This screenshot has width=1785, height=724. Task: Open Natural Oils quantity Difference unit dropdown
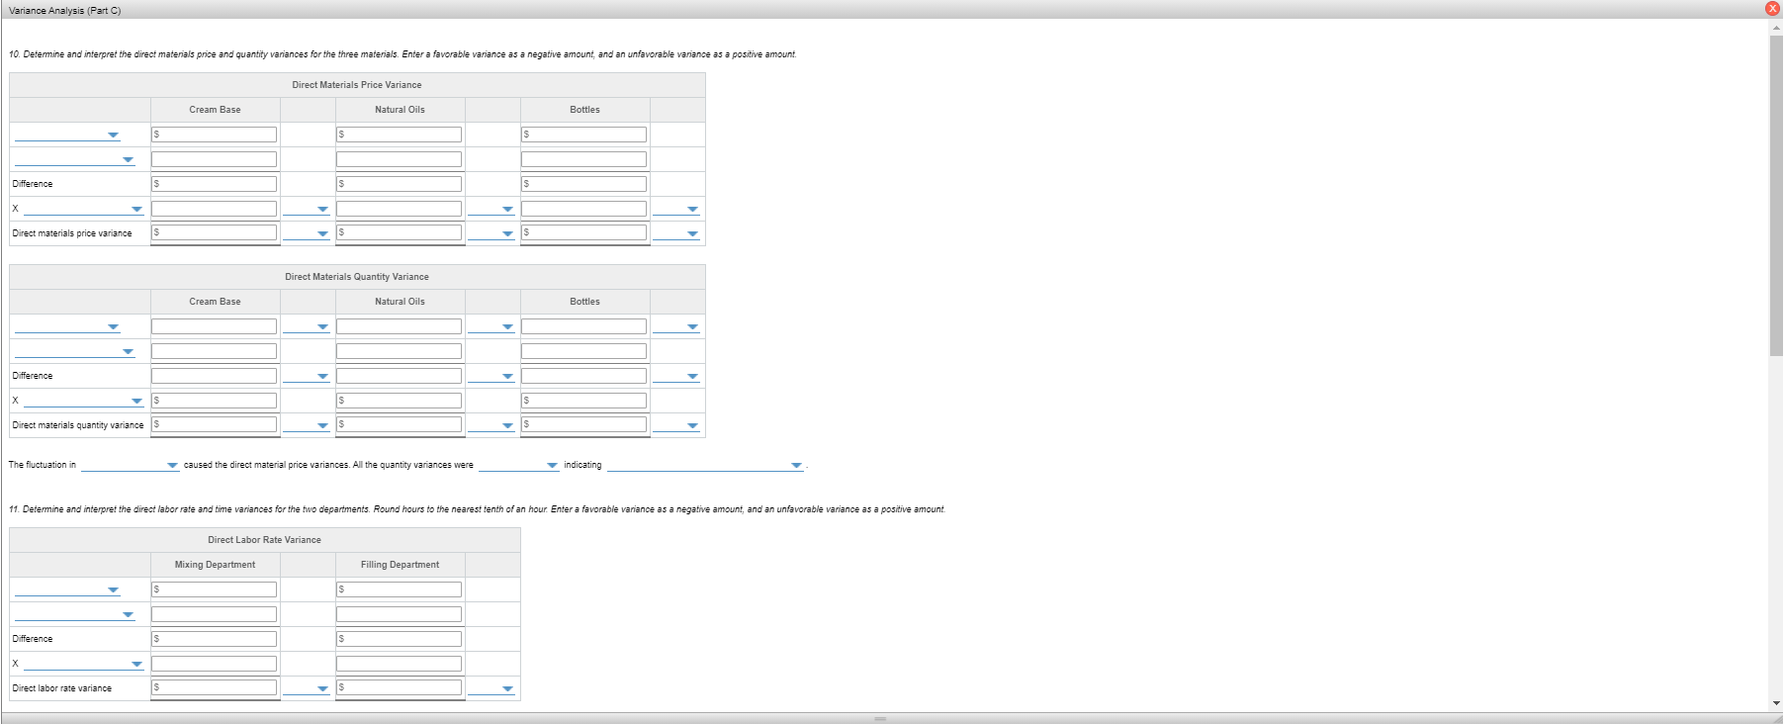[x=491, y=377]
